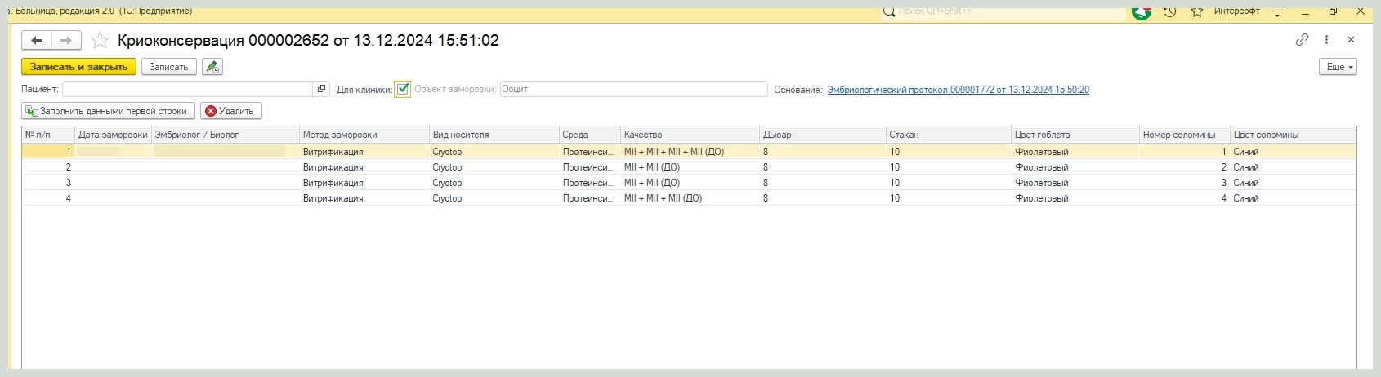Screen dimensions: 1381x377
Task: Click the Интерсофт user name
Action: [1236, 11]
